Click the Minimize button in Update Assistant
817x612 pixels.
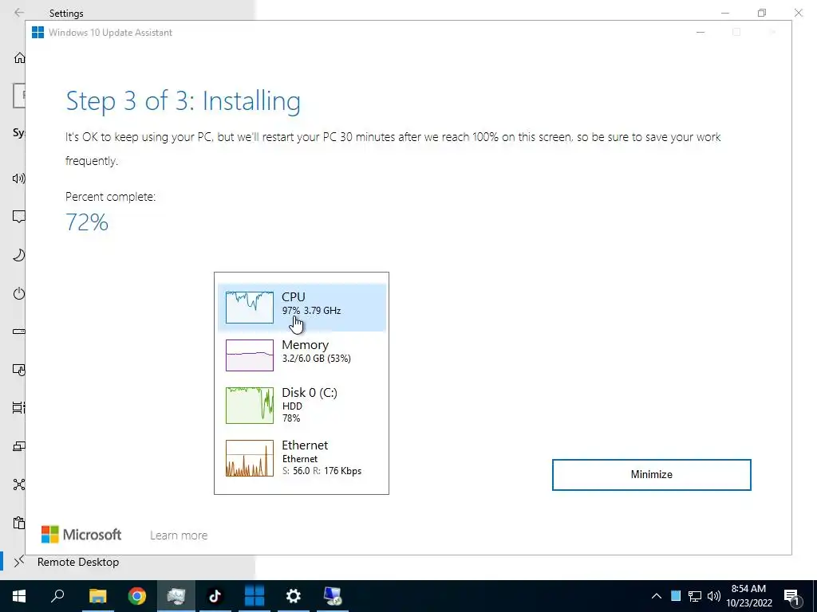tap(651, 475)
